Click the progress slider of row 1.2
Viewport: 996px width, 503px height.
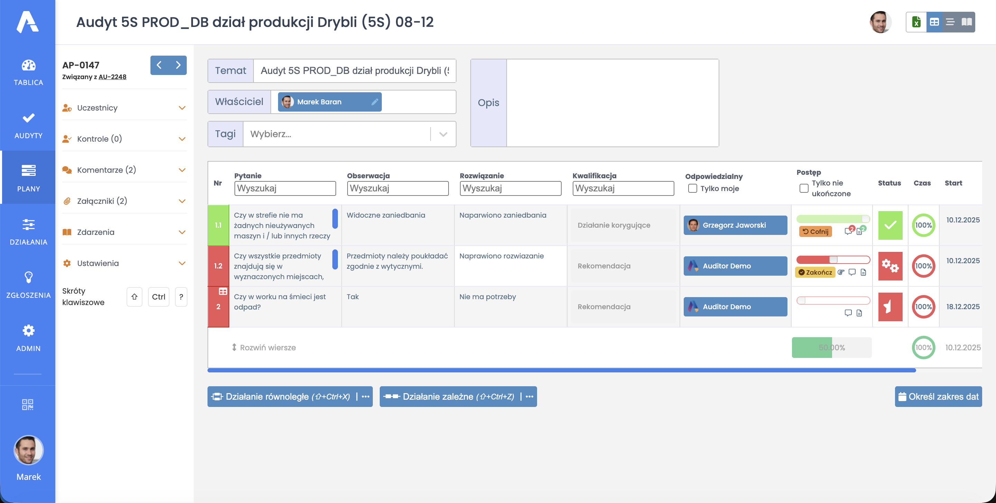click(833, 259)
